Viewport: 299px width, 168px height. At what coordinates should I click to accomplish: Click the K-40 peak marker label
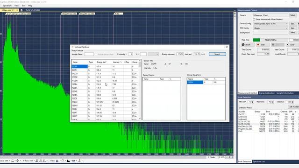(x=118, y=14)
